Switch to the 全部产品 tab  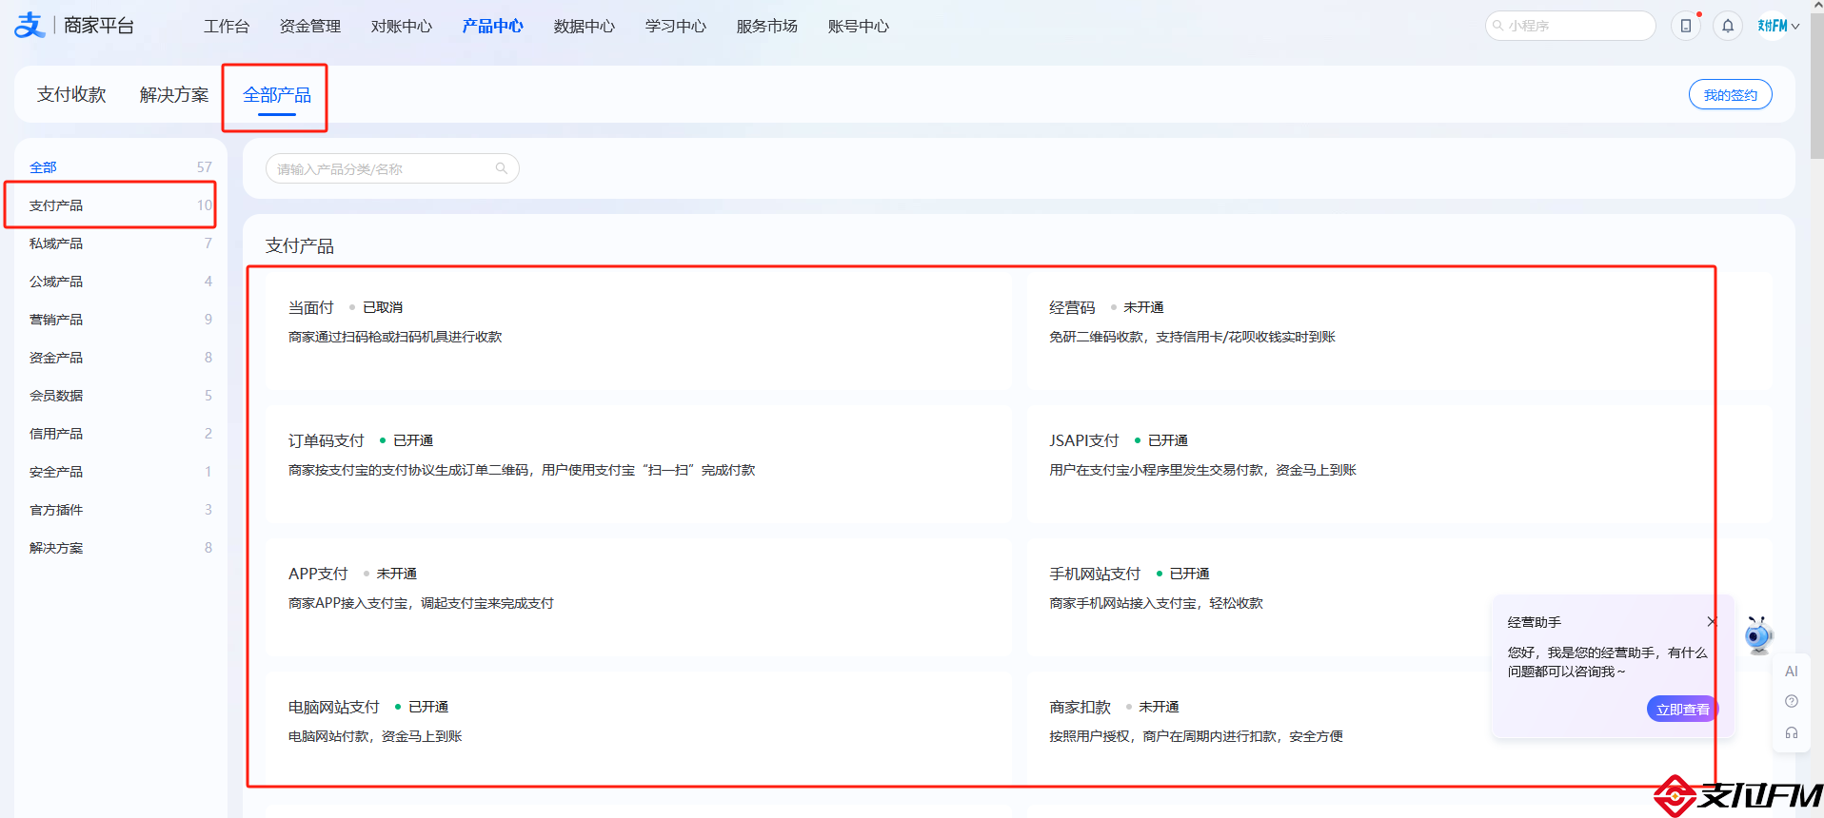[277, 94]
